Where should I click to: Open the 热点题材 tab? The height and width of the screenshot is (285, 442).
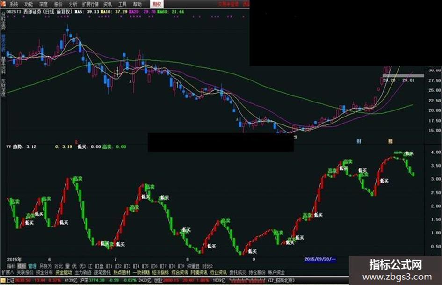(x=122, y=272)
